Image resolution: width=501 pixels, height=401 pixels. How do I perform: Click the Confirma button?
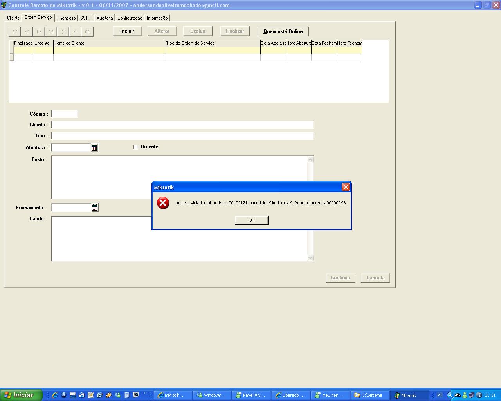pos(341,278)
